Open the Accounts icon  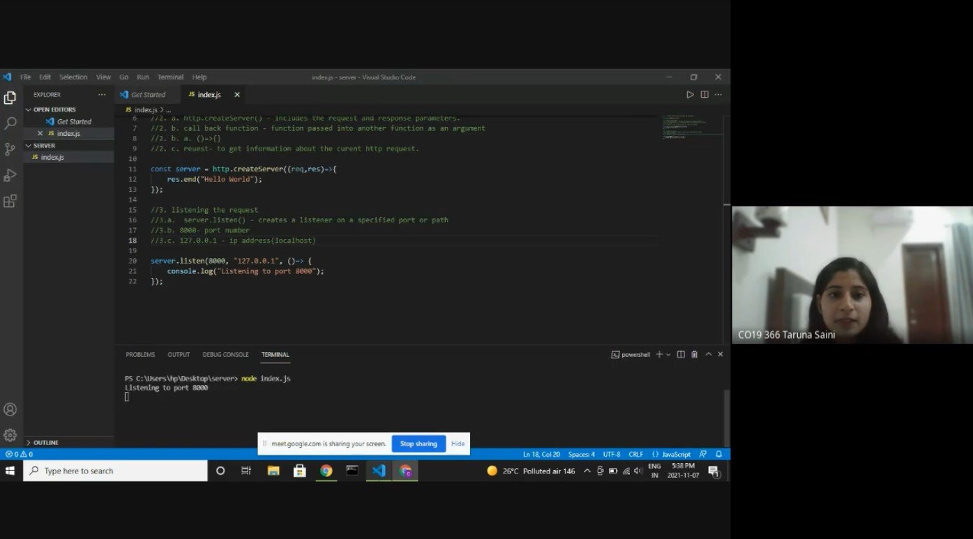tap(10, 409)
